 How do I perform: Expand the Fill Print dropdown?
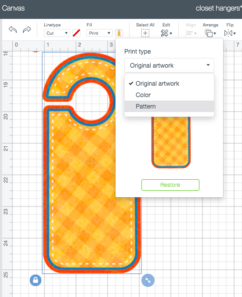[100, 33]
